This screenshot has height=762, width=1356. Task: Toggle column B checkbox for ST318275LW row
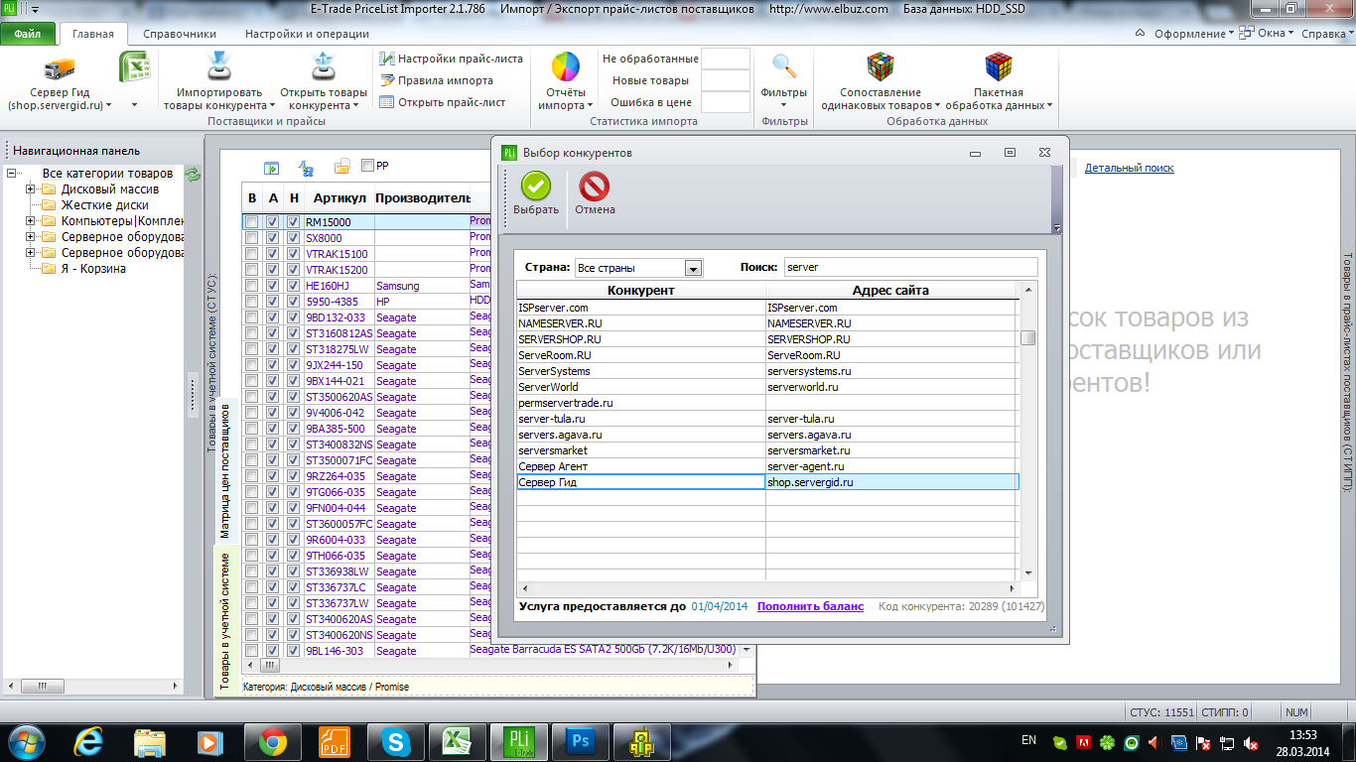(x=252, y=349)
